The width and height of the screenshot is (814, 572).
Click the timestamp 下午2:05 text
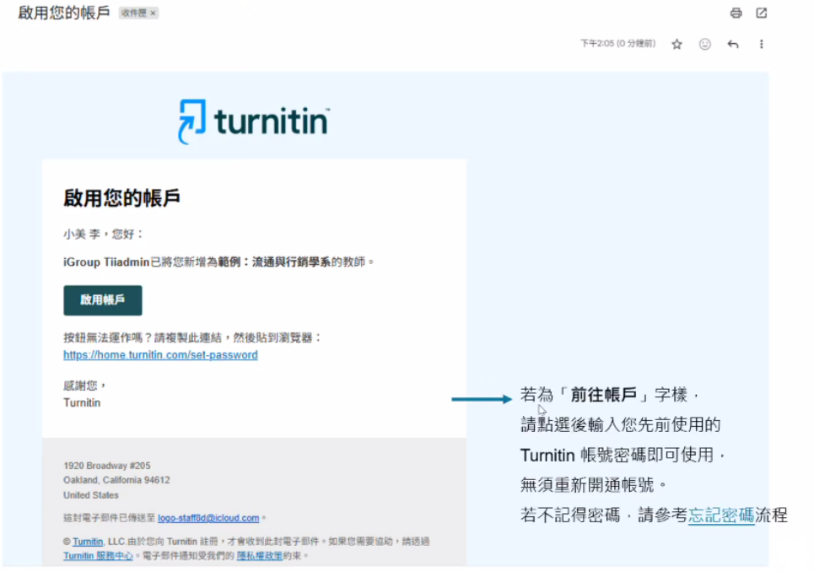tap(617, 44)
